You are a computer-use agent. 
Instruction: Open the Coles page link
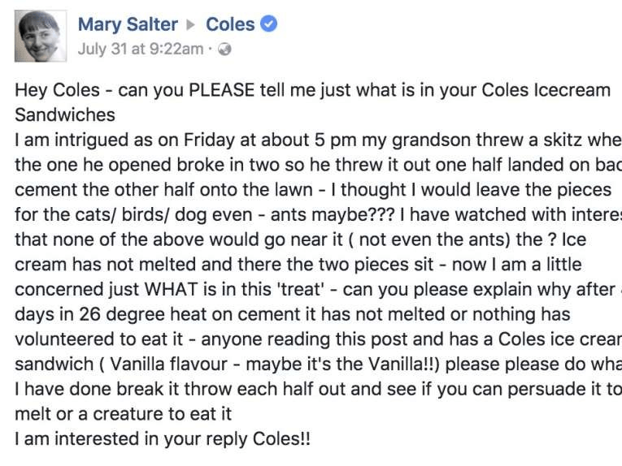[x=230, y=24]
